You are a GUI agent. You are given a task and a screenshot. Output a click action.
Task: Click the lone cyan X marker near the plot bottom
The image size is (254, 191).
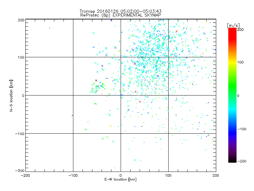coord(135,160)
